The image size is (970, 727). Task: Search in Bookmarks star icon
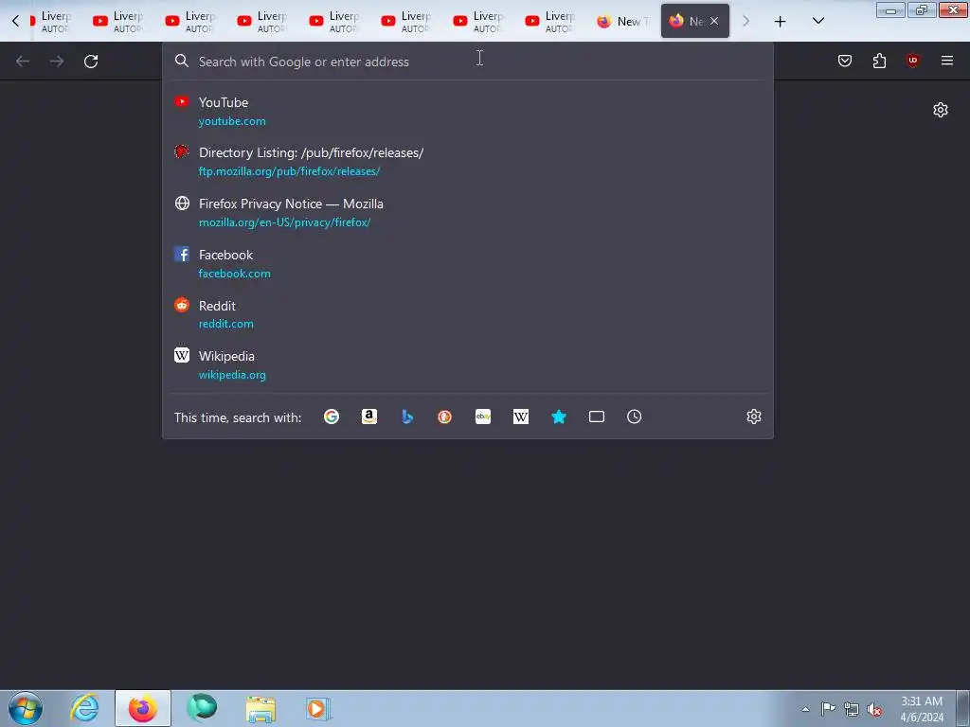point(559,417)
